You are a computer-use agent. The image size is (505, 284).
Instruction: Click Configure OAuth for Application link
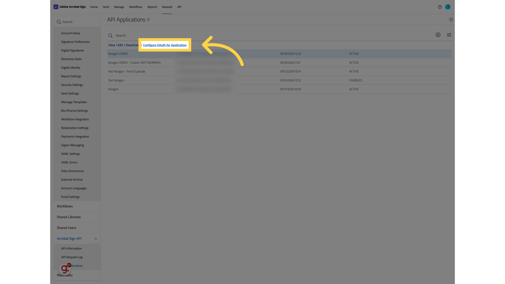point(165,45)
